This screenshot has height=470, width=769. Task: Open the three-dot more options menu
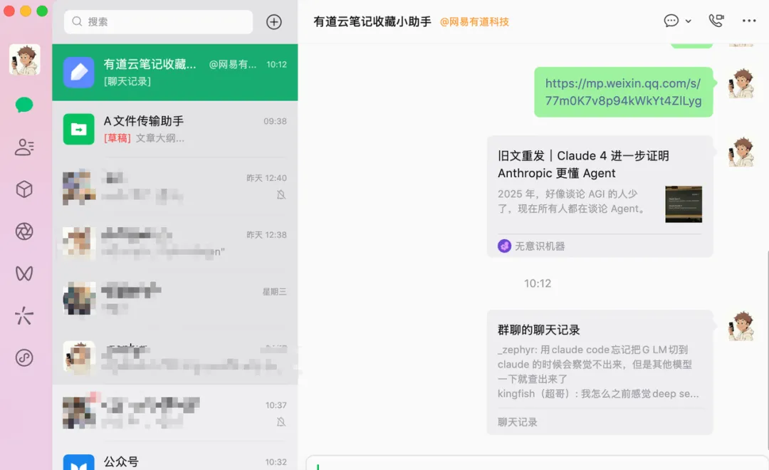[747, 21]
